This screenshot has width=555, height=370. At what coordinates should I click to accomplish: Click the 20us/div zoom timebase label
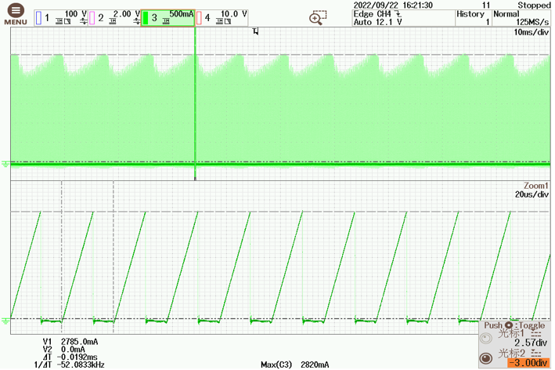532,194
